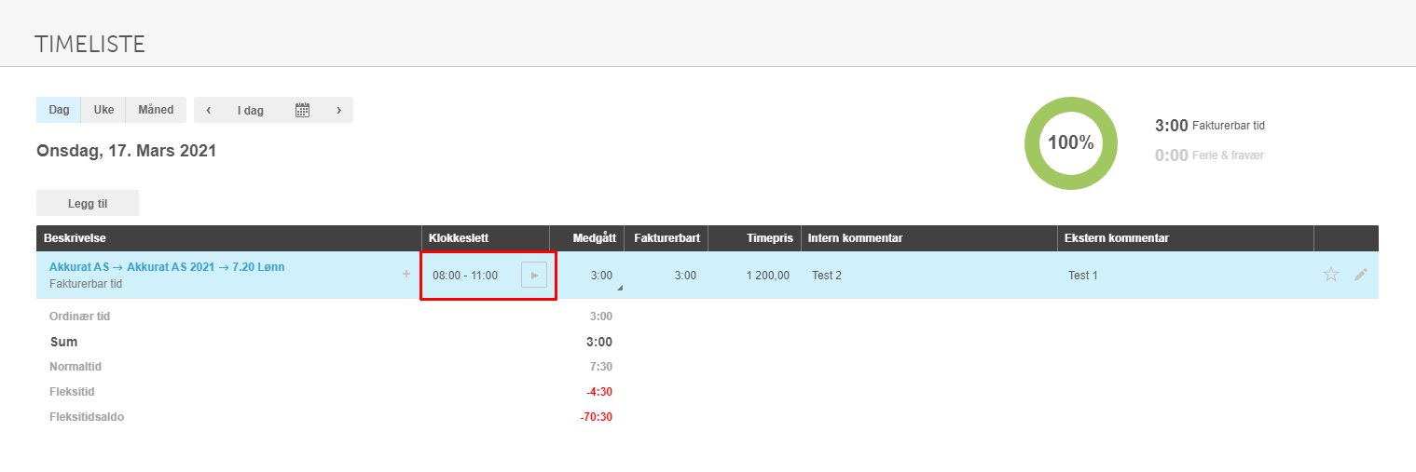The image size is (1416, 472).
Task: Click the 0:00 Ferie & fravær summary
Action: click(x=1209, y=155)
